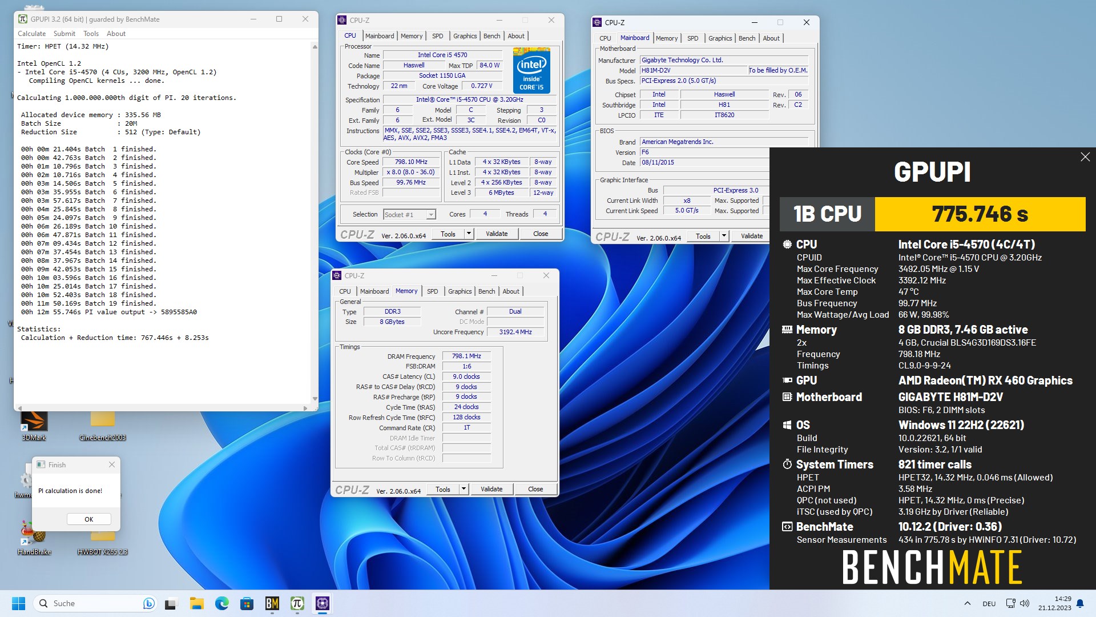The height and width of the screenshot is (617, 1096).
Task: Open the Tools menu in GPUPI
Action: tap(91, 34)
